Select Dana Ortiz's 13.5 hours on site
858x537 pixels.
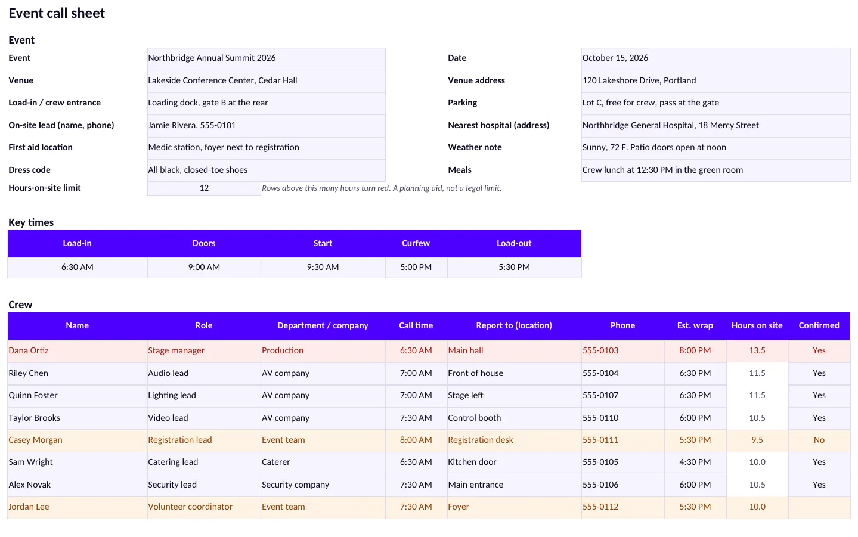(x=757, y=351)
